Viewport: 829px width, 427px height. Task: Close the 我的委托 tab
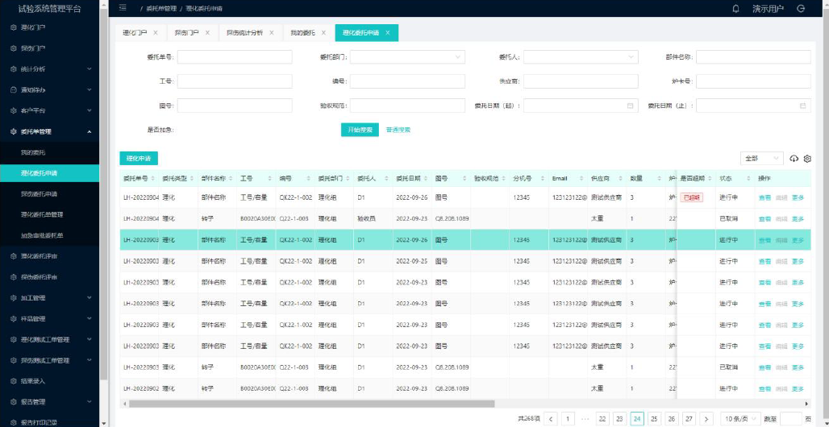(324, 33)
